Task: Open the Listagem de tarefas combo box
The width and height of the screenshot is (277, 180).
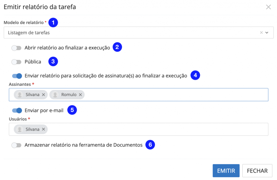Action: pos(130,33)
